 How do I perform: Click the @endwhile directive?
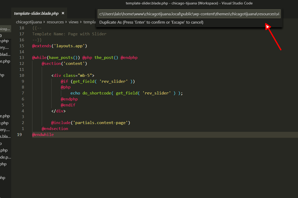(x=43, y=135)
